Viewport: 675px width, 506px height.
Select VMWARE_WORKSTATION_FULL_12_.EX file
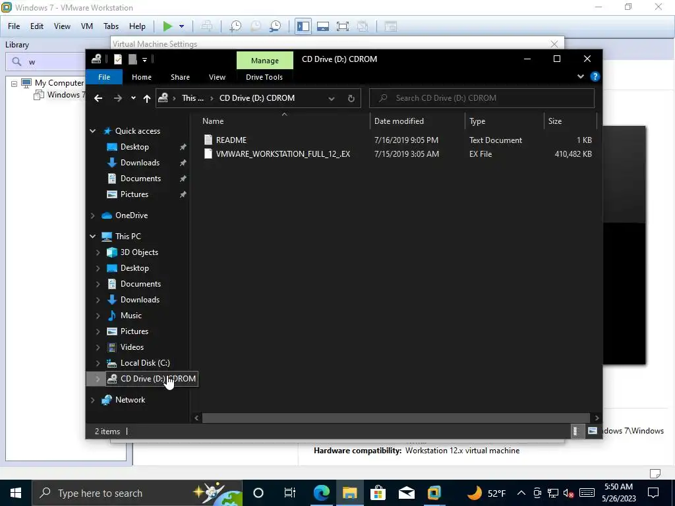click(x=282, y=154)
